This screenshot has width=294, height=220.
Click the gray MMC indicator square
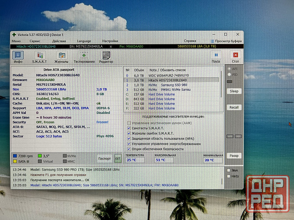65,161
